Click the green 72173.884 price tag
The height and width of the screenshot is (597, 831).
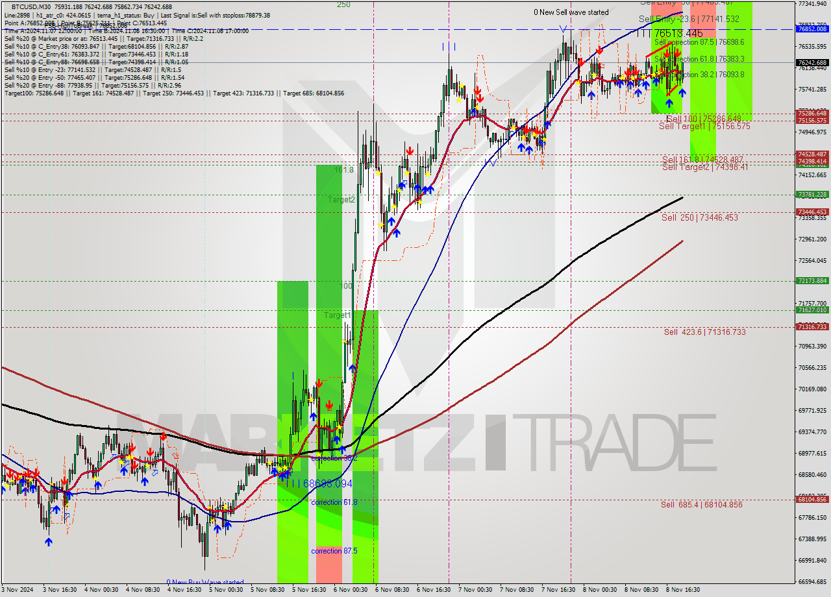(812, 280)
